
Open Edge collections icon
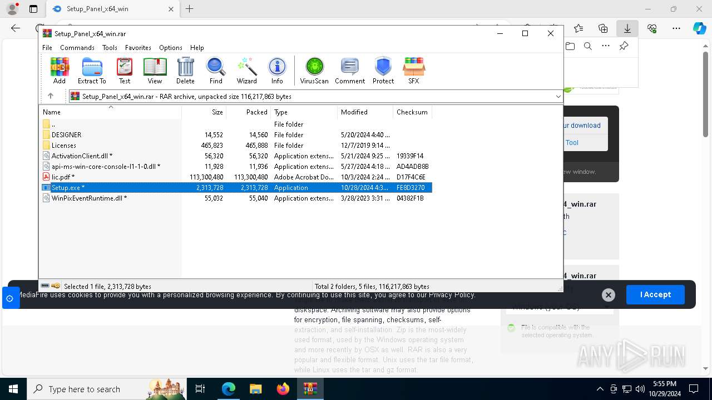click(603, 28)
